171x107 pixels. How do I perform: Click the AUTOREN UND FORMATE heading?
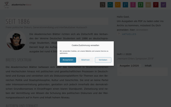(22, 106)
